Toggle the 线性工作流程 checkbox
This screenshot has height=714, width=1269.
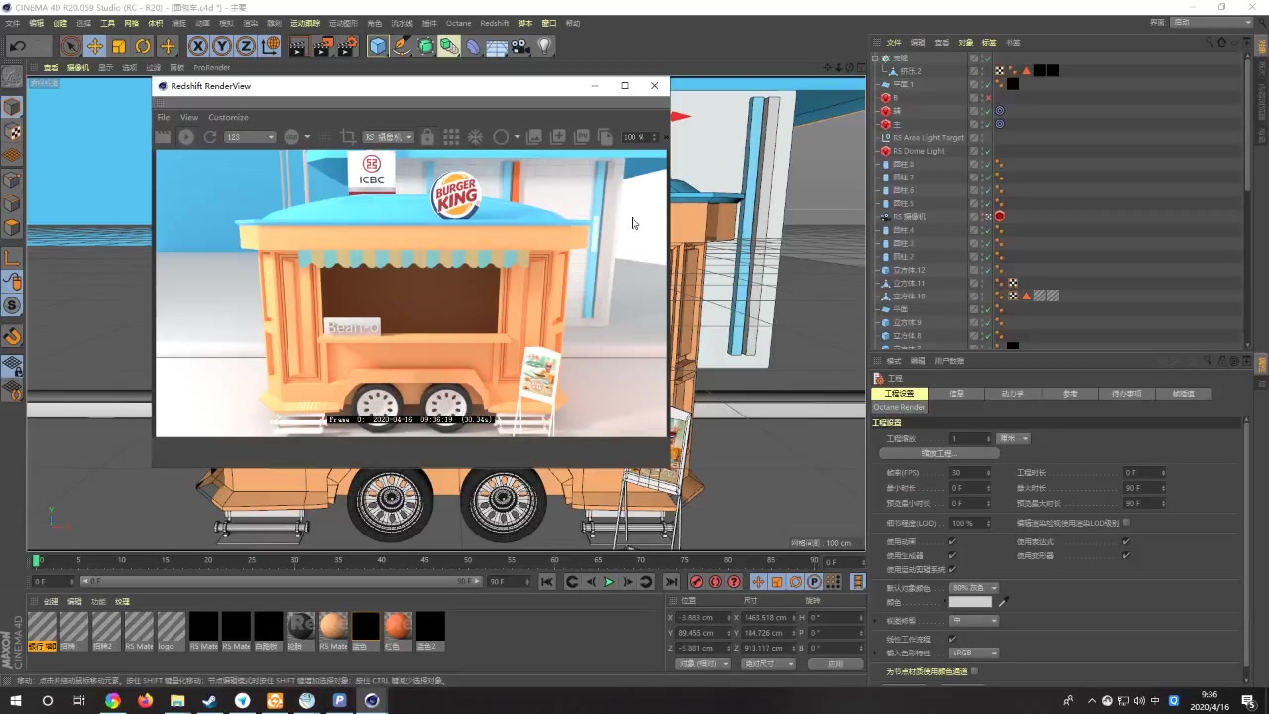tap(952, 639)
